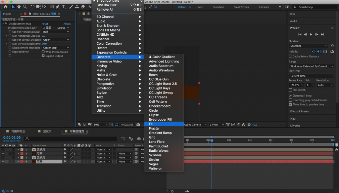Open the 50% magnification dropdown
Screen dimensions: 339x193
coord(101,125)
